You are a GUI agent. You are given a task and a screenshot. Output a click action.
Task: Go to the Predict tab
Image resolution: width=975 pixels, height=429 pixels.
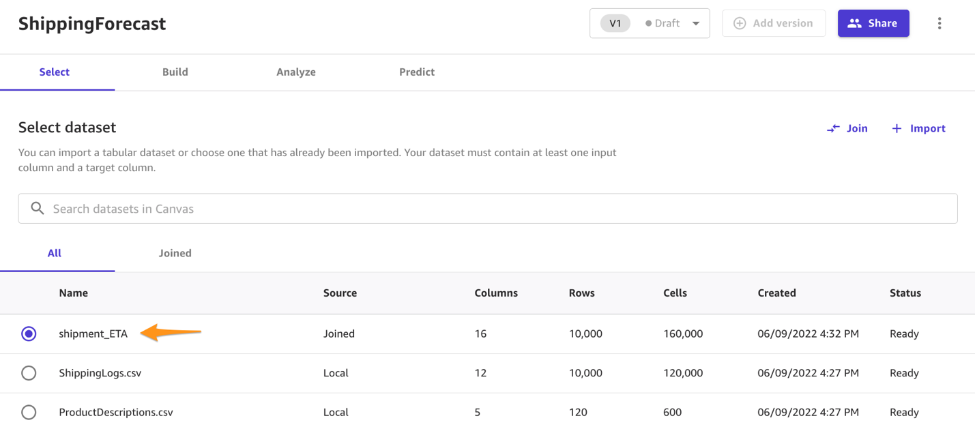pos(417,72)
